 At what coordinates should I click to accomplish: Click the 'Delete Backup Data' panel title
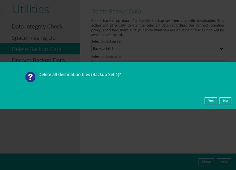116,11
